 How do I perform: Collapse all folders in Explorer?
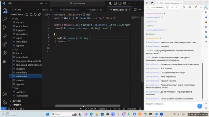[x=40, y=14]
